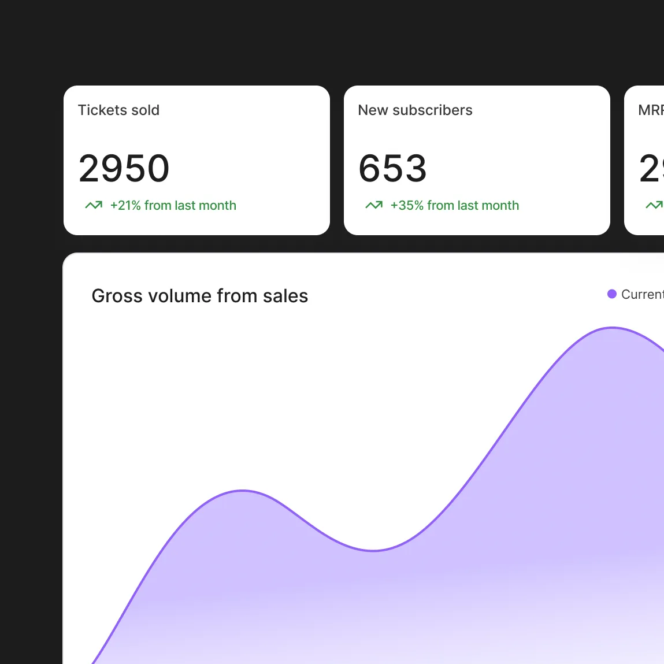Select the Tickets sold card title
The image size is (664, 664).
point(118,110)
